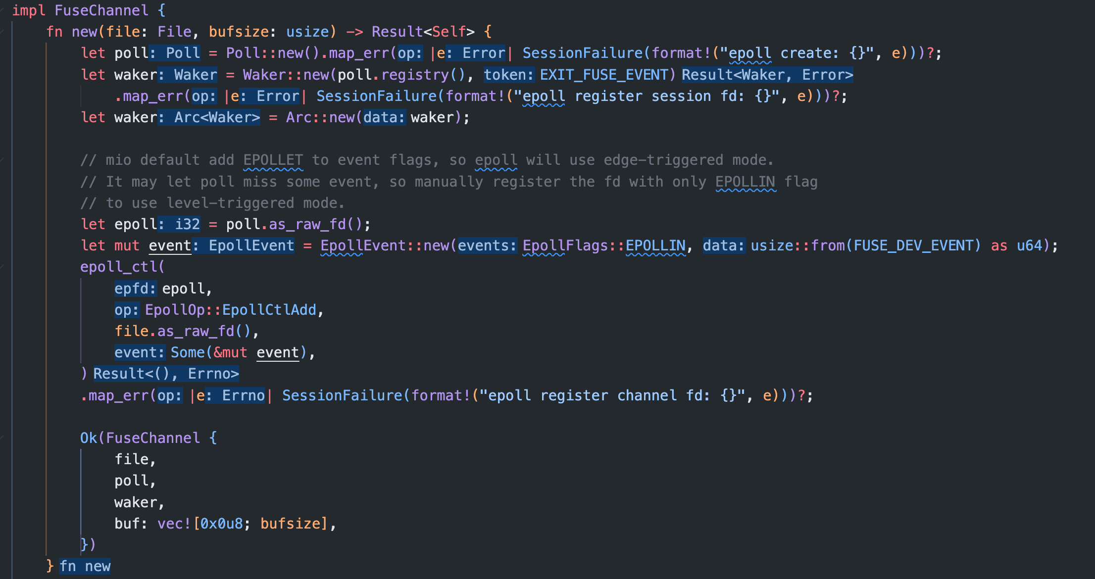Click the 'fn new' closing brace hint
The image size is (1095, 579).
(x=85, y=566)
